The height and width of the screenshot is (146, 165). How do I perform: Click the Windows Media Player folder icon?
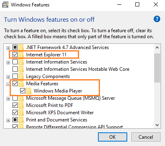(29, 91)
